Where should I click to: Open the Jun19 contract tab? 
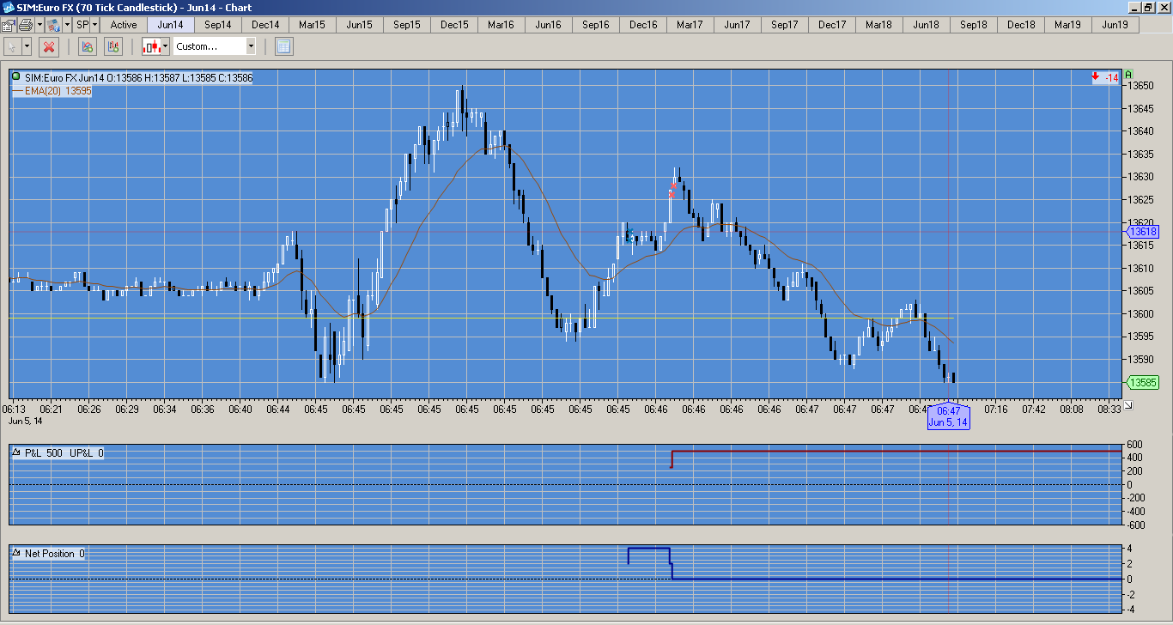tap(1115, 25)
